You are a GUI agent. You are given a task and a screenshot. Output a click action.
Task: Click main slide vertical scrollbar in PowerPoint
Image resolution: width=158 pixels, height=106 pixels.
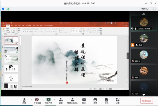click(128, 38)
